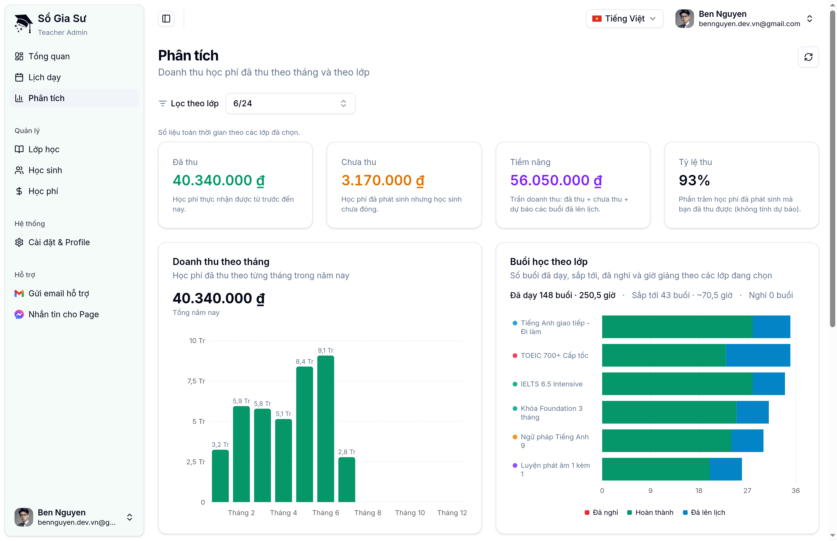Click the Lịch dạy calendar icon
837x541 pixels.
[x=19, y=77]
